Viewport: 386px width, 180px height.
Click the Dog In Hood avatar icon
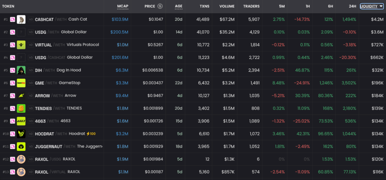21,70
